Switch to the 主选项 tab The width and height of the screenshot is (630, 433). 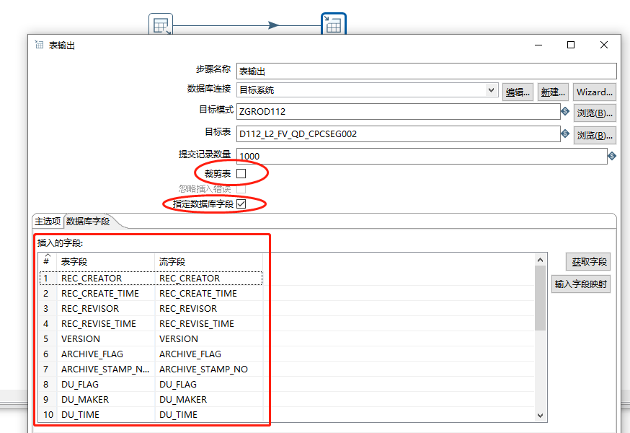pyautogui.click(x=48, y=222)
